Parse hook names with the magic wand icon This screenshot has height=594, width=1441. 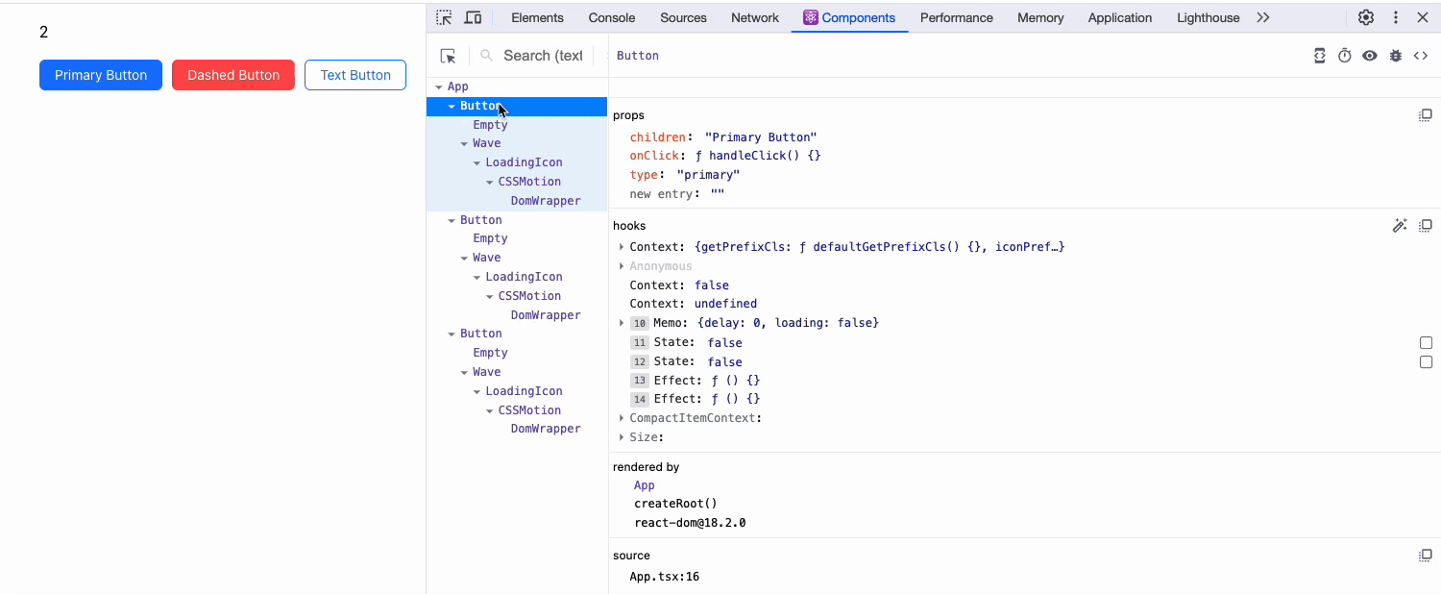(1400, 225)
